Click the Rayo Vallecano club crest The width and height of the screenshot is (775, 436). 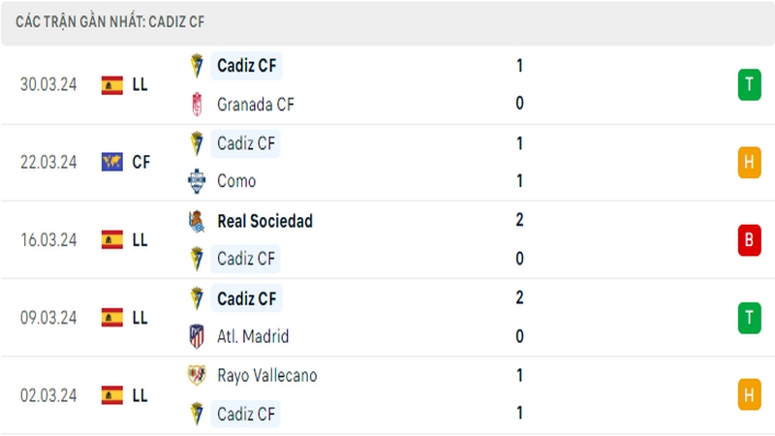(197, 375)
